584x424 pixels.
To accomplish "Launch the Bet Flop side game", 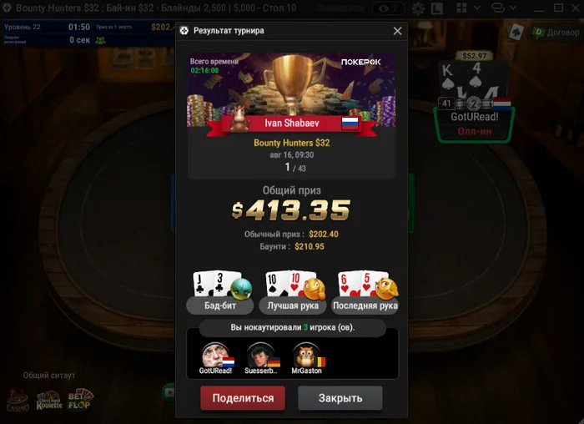I will click(x=80, y=400).
